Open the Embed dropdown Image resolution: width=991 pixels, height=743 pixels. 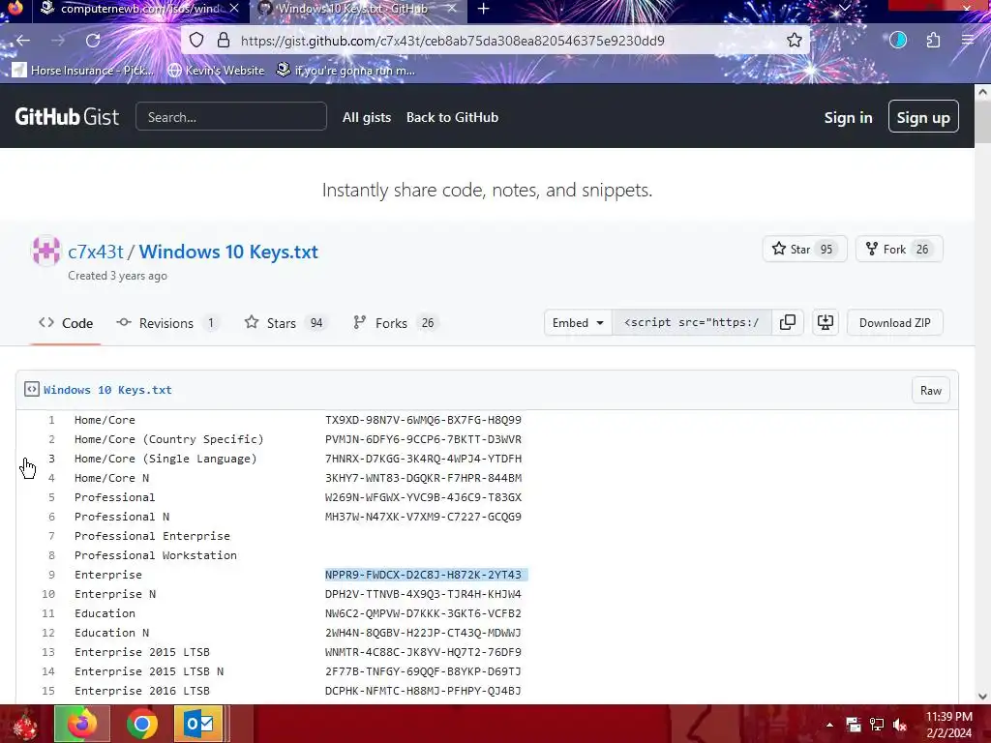578,322
